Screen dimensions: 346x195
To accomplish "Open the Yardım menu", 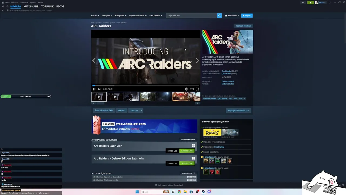I will 41,2.
